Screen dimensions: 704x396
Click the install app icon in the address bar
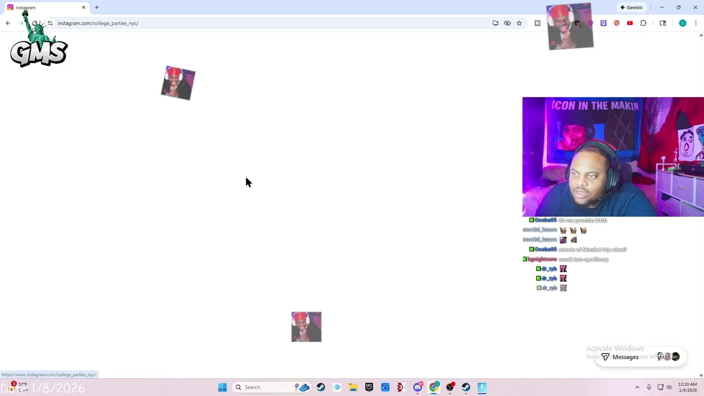[496, 23]
